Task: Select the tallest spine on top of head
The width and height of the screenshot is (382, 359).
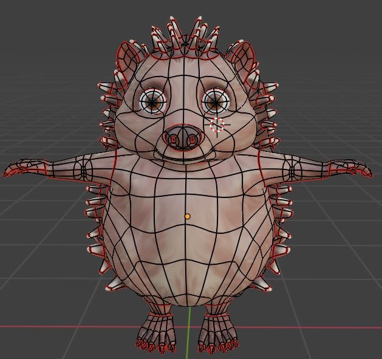Action: click(x=197, y=32)
